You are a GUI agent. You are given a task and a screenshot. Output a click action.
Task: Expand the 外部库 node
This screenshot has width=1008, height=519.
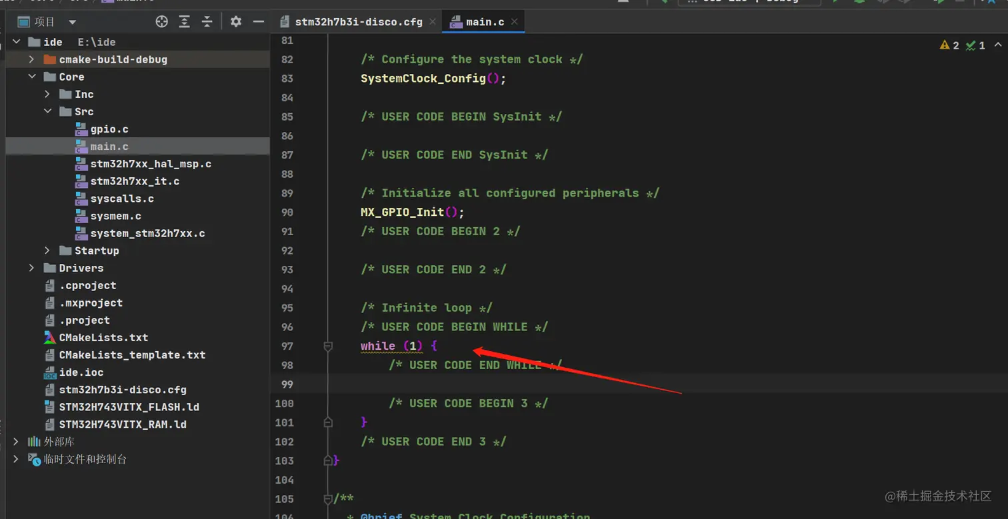click(x=16, y=442)
